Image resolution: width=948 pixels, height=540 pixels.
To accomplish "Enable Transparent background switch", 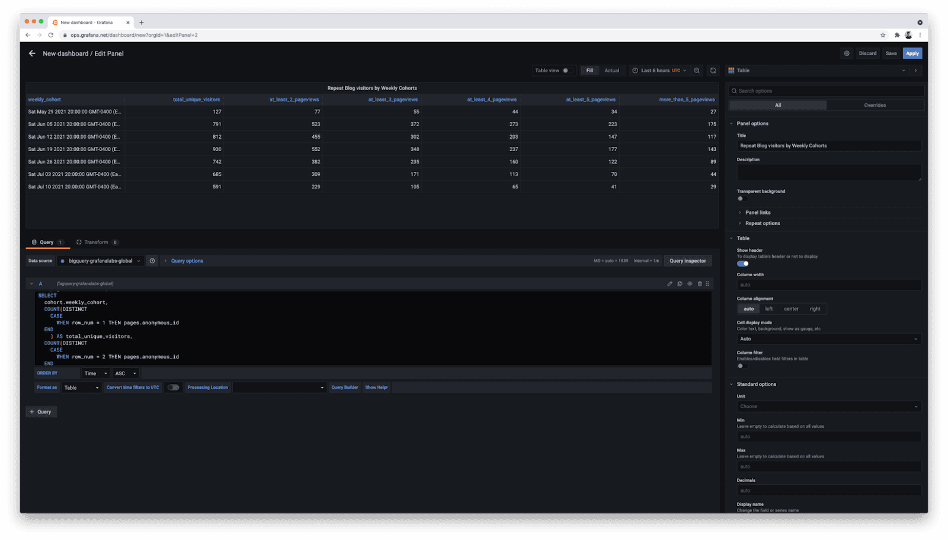I will pos(741,199).
